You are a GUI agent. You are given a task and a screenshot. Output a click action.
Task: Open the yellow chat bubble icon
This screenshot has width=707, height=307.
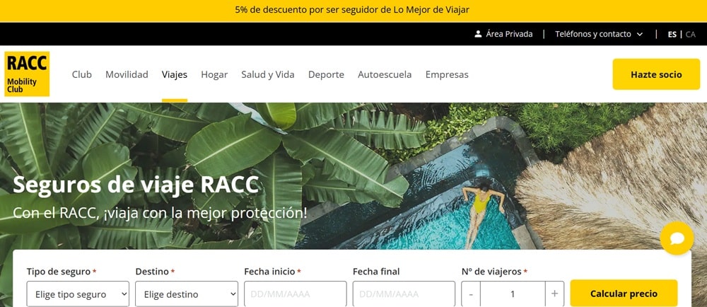click(x=677, y=238)
